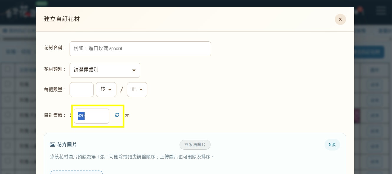This screenshot has height=174, width=392.
Task: Open the 請選擇類別 category dropdown
Action: coord(105,70)
